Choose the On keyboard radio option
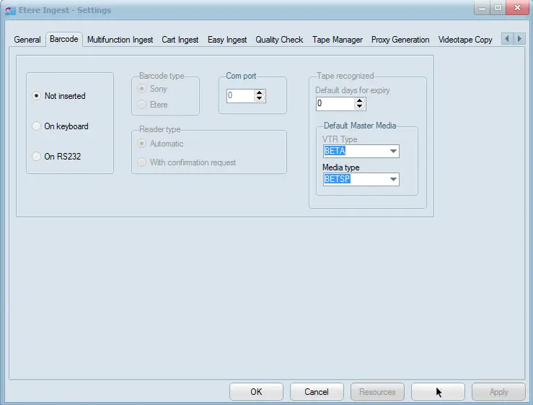This screenshot has height=405, width=533. tap(37, 126)
